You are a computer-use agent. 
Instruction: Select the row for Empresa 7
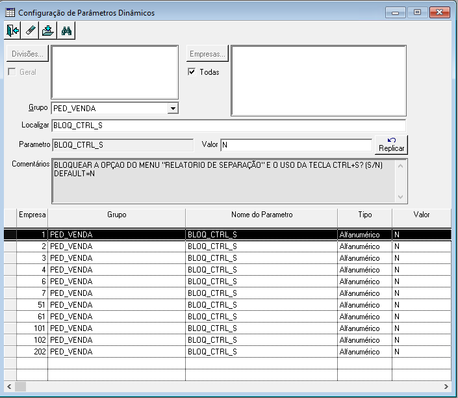click(x=227, y=293)
